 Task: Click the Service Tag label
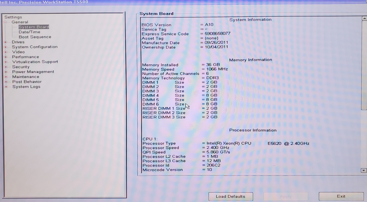coord(154,29)
